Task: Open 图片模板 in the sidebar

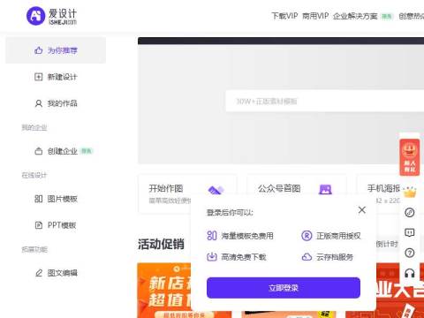Action: [x=56, y=199]
